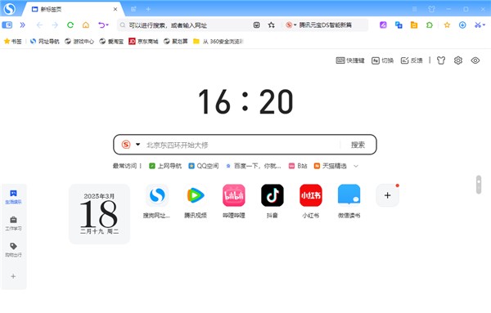The height and width of the screenshot is (313, 491).
Task: Open new tab settings gear icon
Action: click(458, 60)
